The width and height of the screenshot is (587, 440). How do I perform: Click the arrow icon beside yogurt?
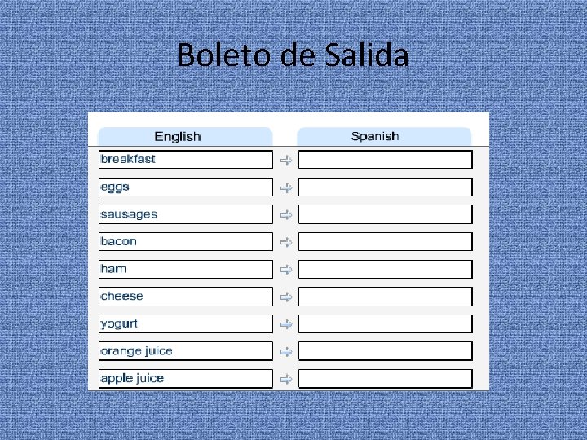pos(286,324)
